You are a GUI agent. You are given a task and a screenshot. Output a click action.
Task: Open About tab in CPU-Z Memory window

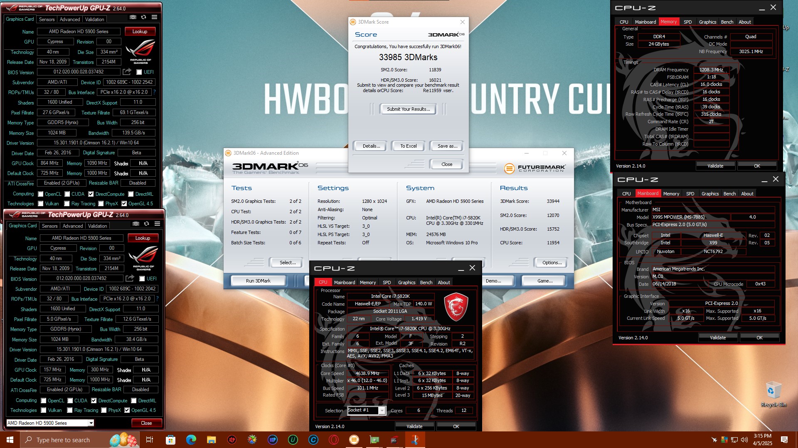click(745, 22)
